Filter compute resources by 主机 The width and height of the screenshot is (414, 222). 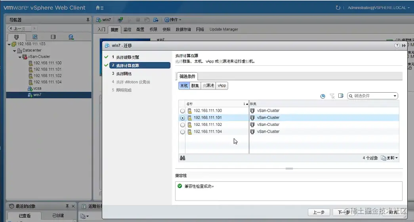(184, 85)
